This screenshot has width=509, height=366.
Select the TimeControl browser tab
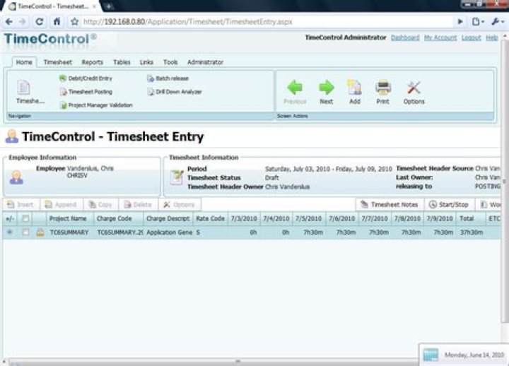pos(52,6)
